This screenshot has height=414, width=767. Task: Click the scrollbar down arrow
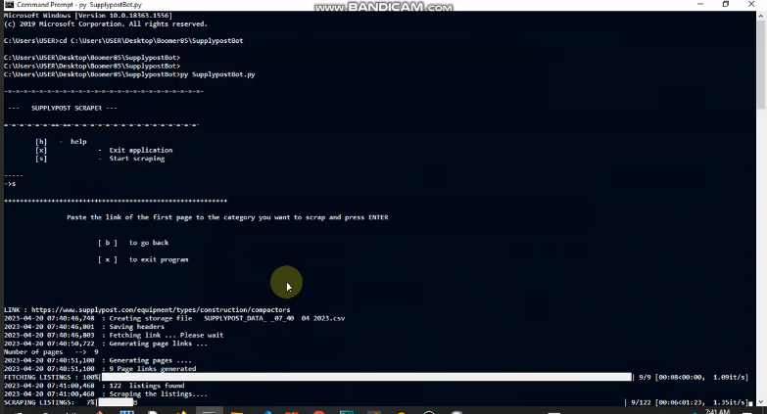pos(762,402)
